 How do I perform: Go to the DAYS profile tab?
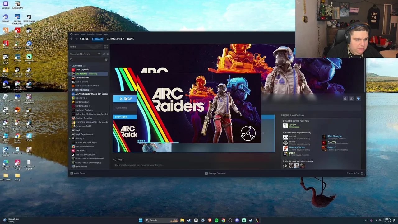pos(131,39)
